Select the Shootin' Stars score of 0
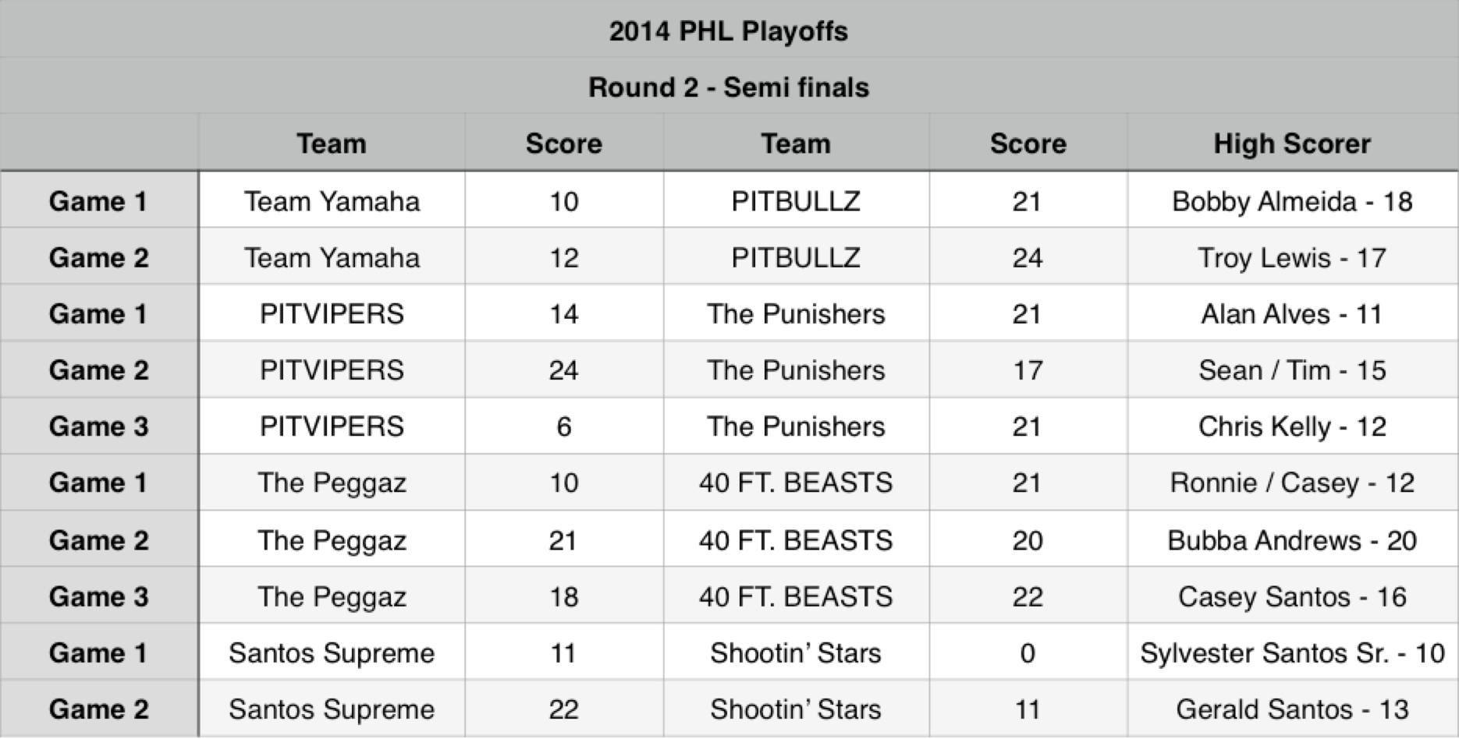 [1028, 653]
